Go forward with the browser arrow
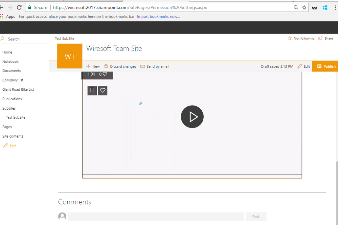Viewport: 338px width, 225px height. pos(10,7)
